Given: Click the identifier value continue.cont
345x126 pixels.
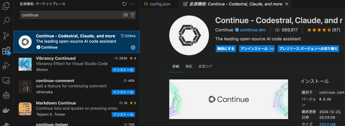Looking at the screenshot, I should click(x=332, y=92).
